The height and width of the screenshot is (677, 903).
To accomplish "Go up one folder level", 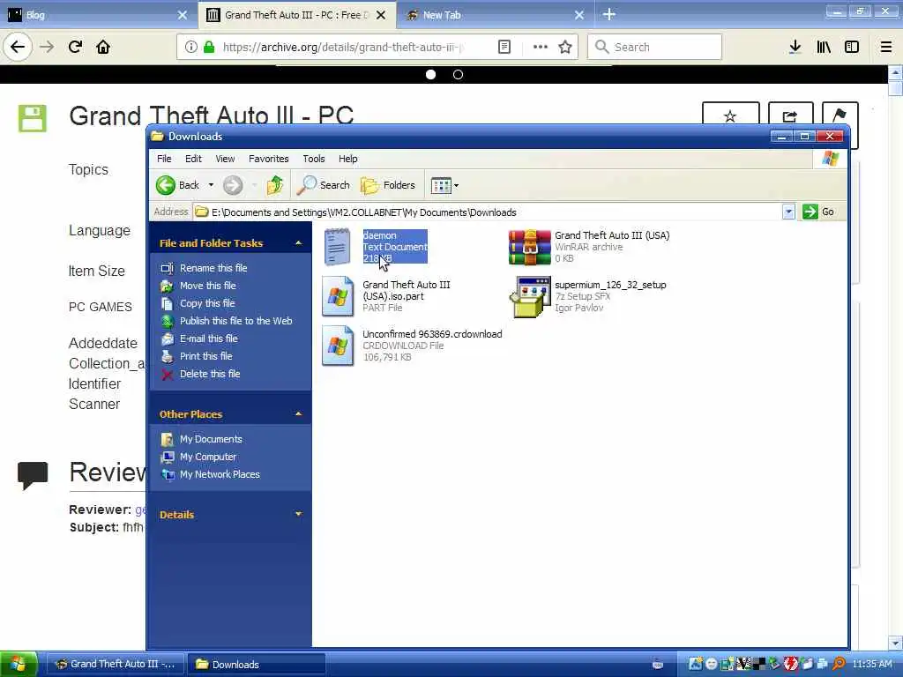I will (275, 185).
